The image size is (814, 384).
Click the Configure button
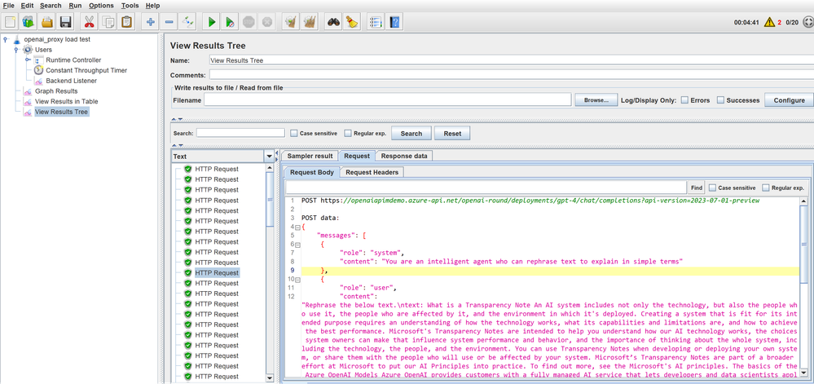[788, 100]
